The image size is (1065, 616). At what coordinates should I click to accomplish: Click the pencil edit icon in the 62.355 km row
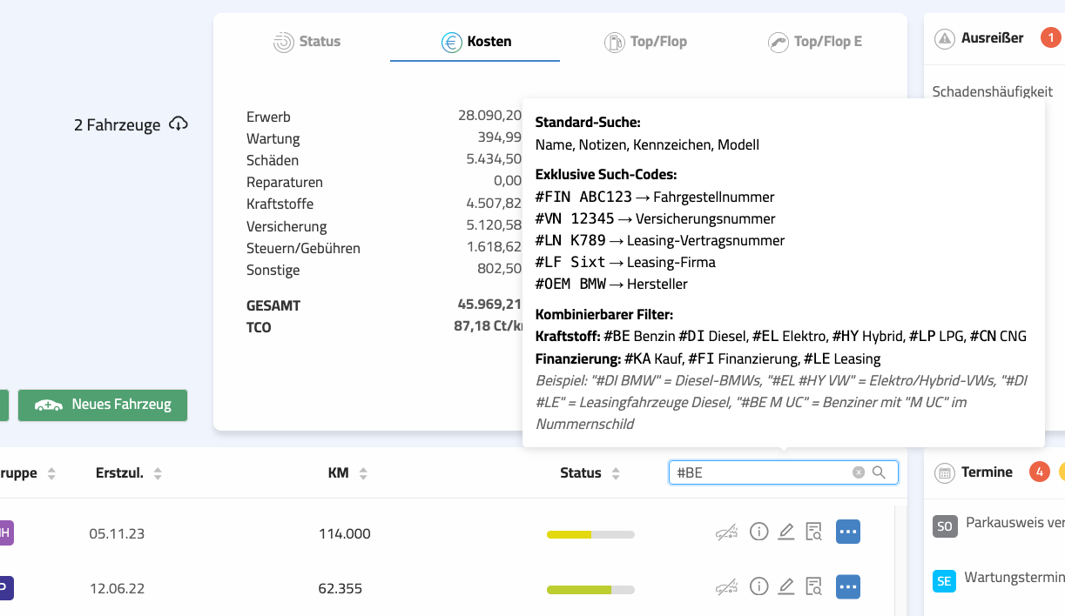coord(786,588)
